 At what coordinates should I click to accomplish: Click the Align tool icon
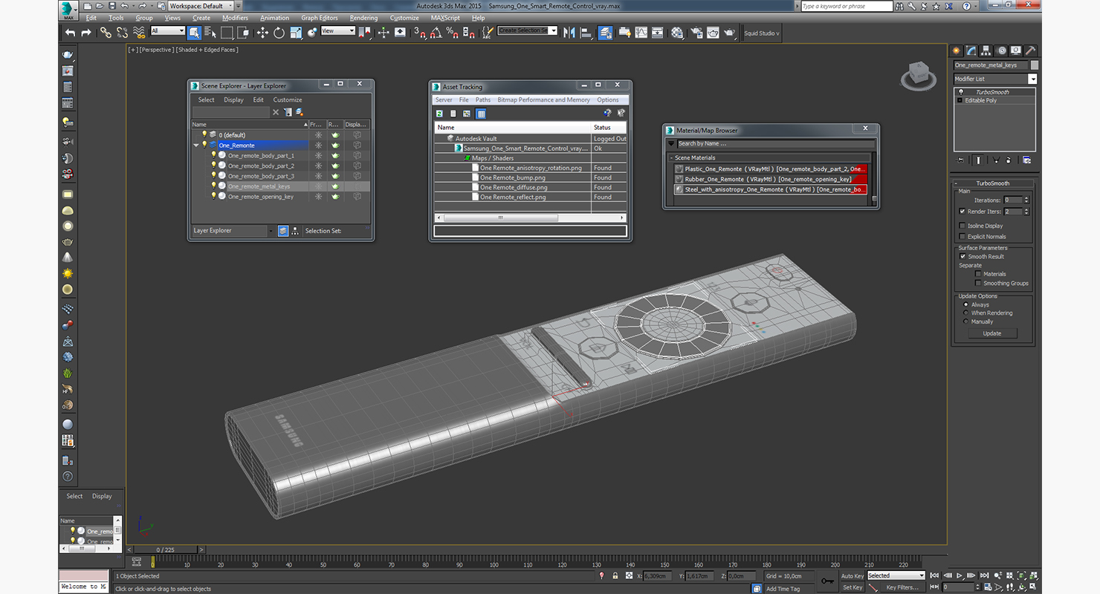click(586, 33)
